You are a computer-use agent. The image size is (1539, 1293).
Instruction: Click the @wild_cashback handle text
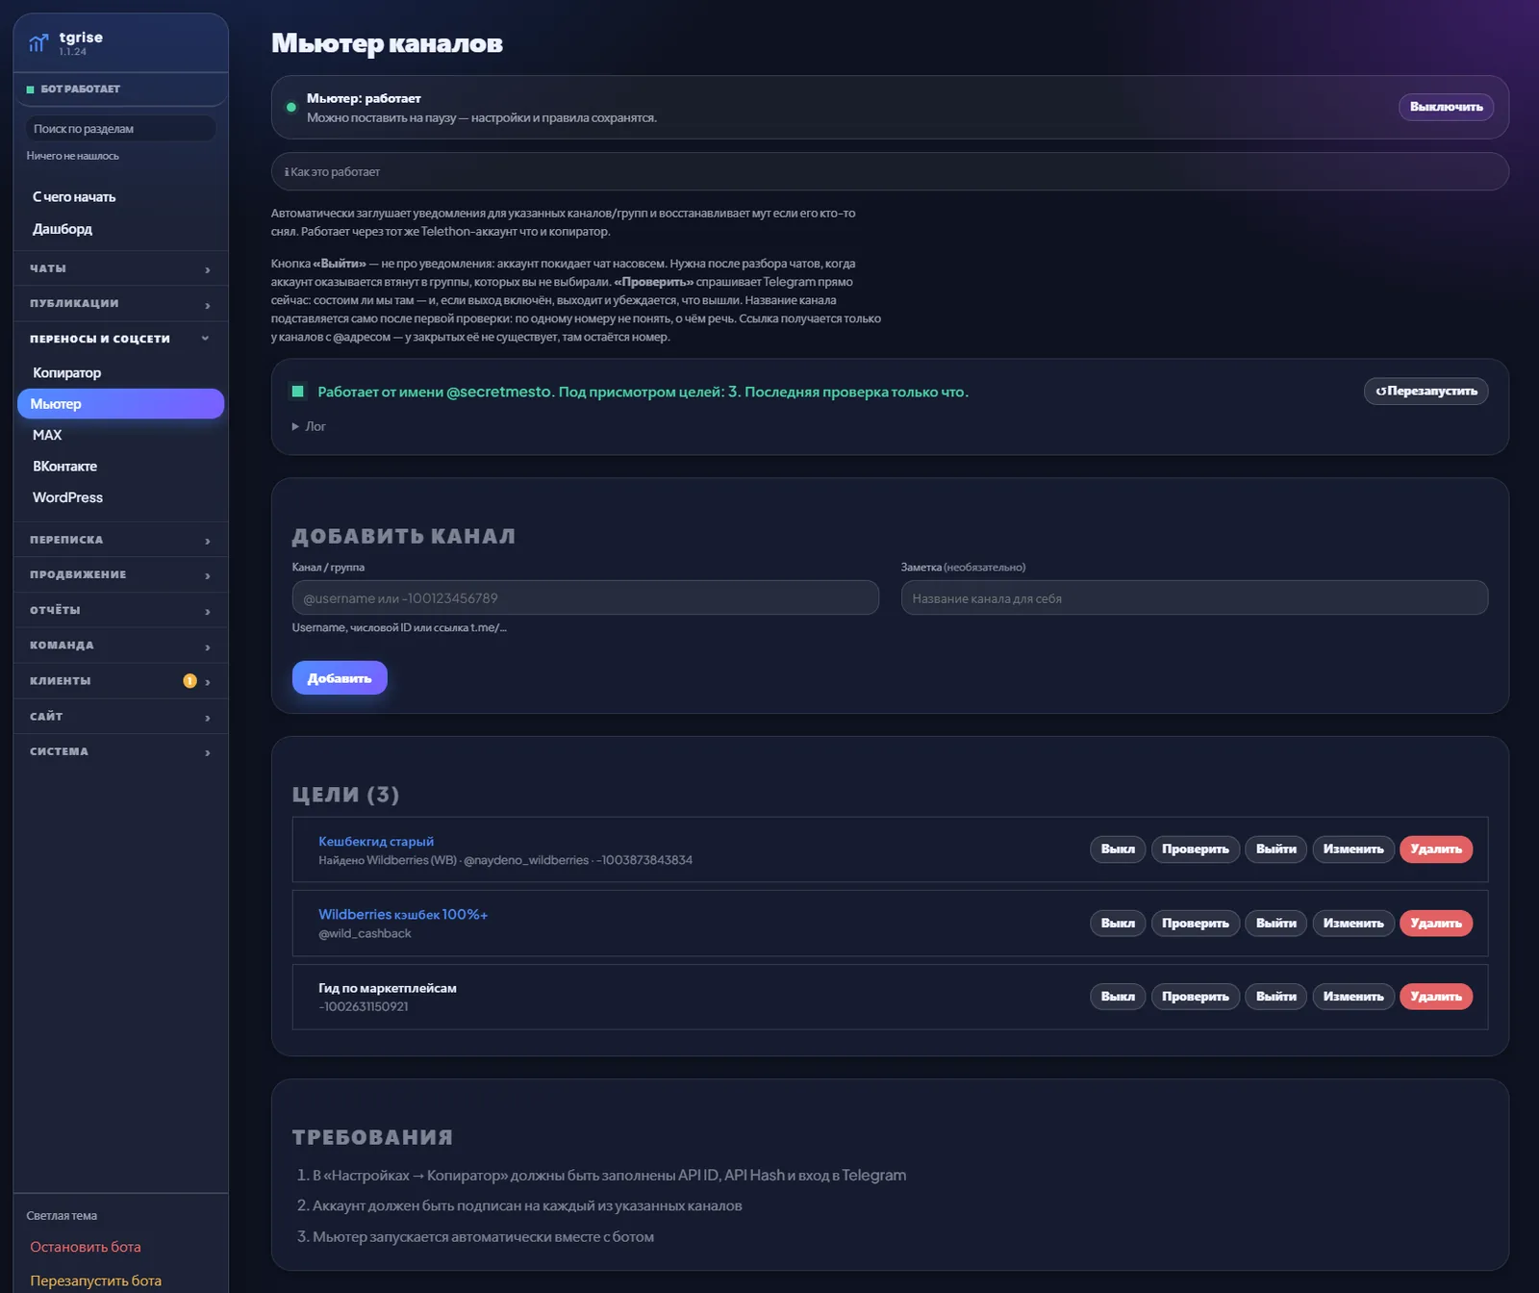(365, 934)
